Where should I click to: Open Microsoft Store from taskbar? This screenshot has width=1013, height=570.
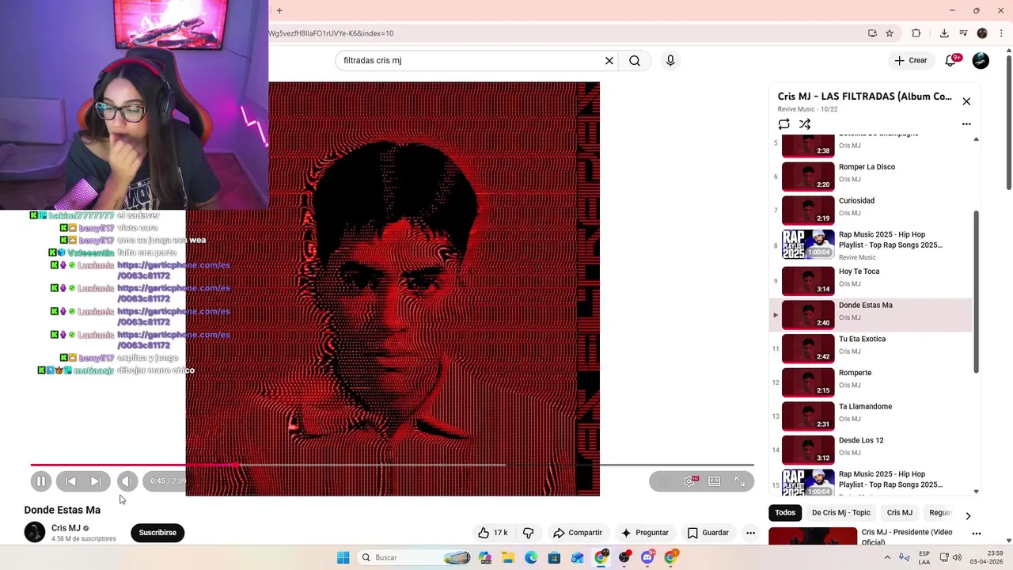click(x=554, y=557)
